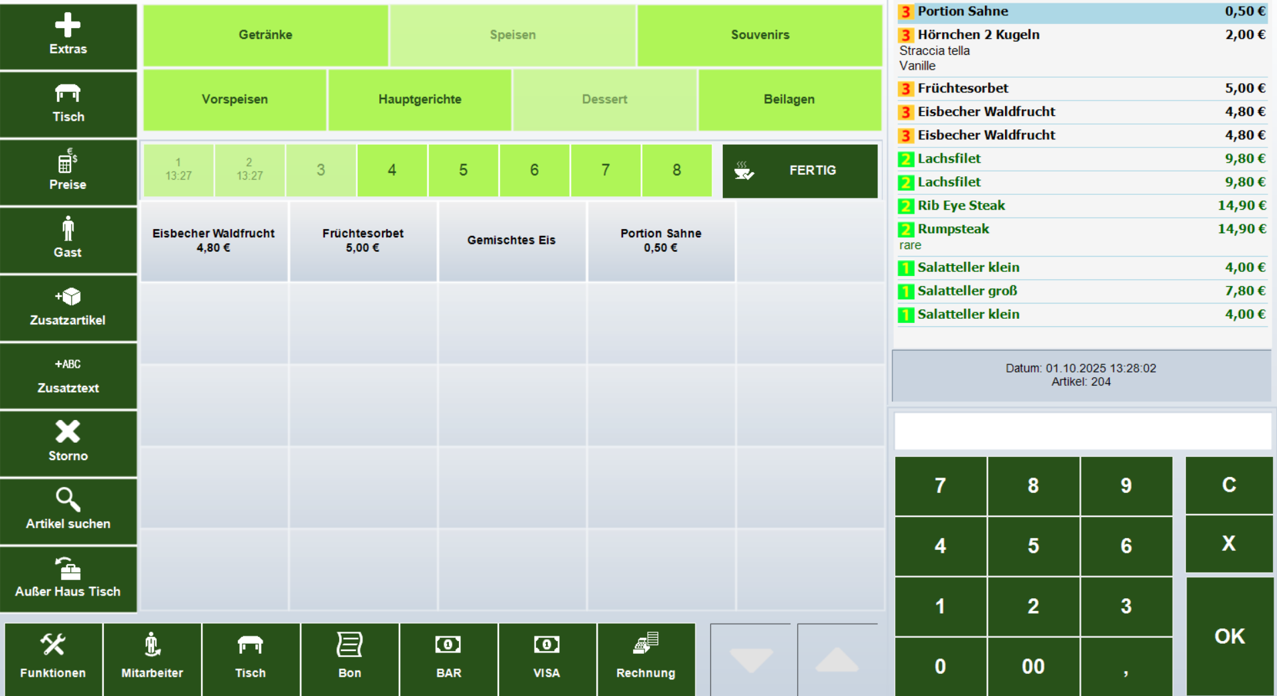
Task: Select course 2 marked 13:27
Action: 249,170
